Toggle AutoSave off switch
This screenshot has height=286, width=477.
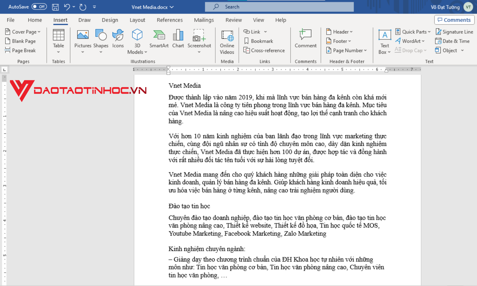39,7
